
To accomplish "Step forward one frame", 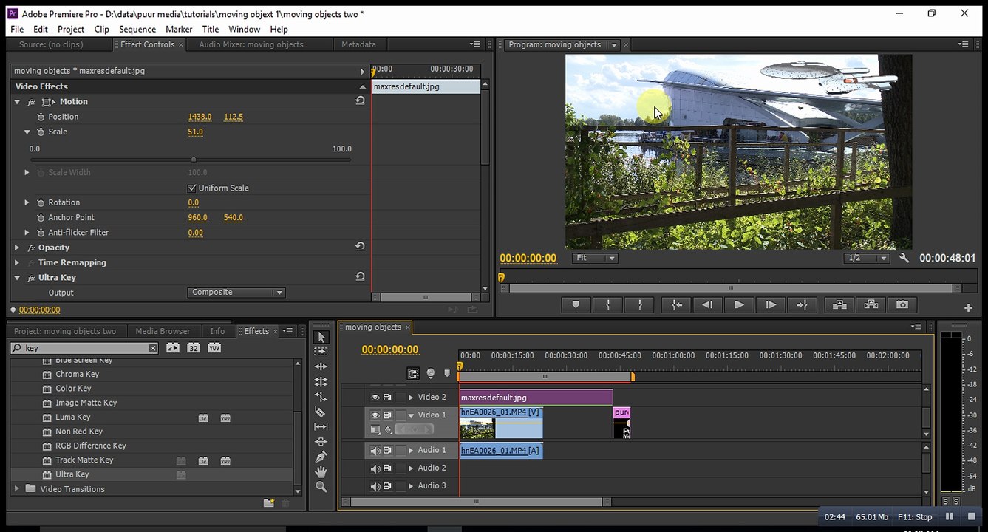I will pos(771,304).
